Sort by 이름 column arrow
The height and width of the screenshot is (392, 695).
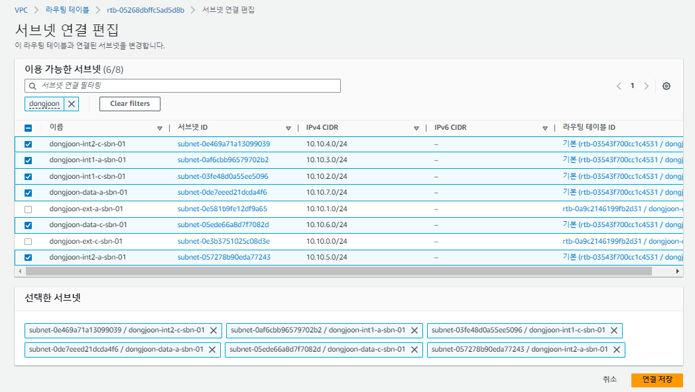click(160, 128)
